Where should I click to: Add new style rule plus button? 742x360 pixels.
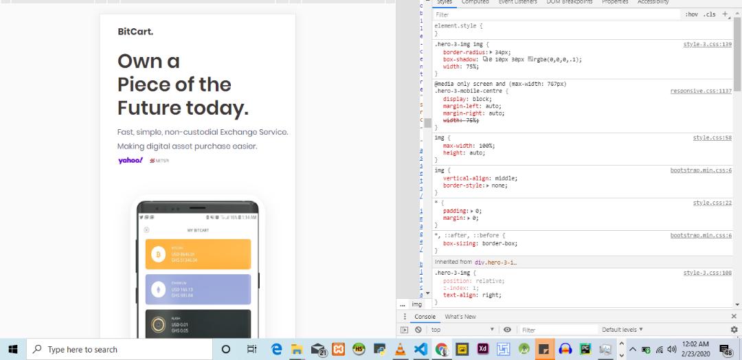pyautogui.click(x=725, y=14)
